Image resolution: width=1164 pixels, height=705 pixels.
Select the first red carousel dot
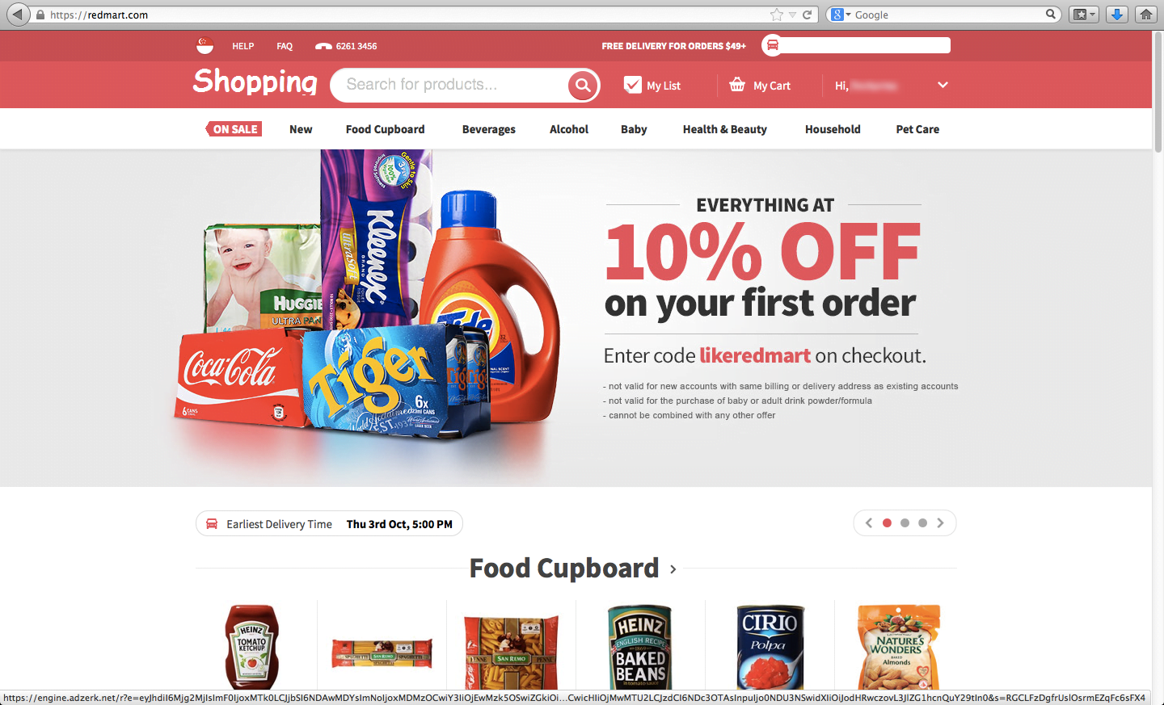click(x=887, y=523)
